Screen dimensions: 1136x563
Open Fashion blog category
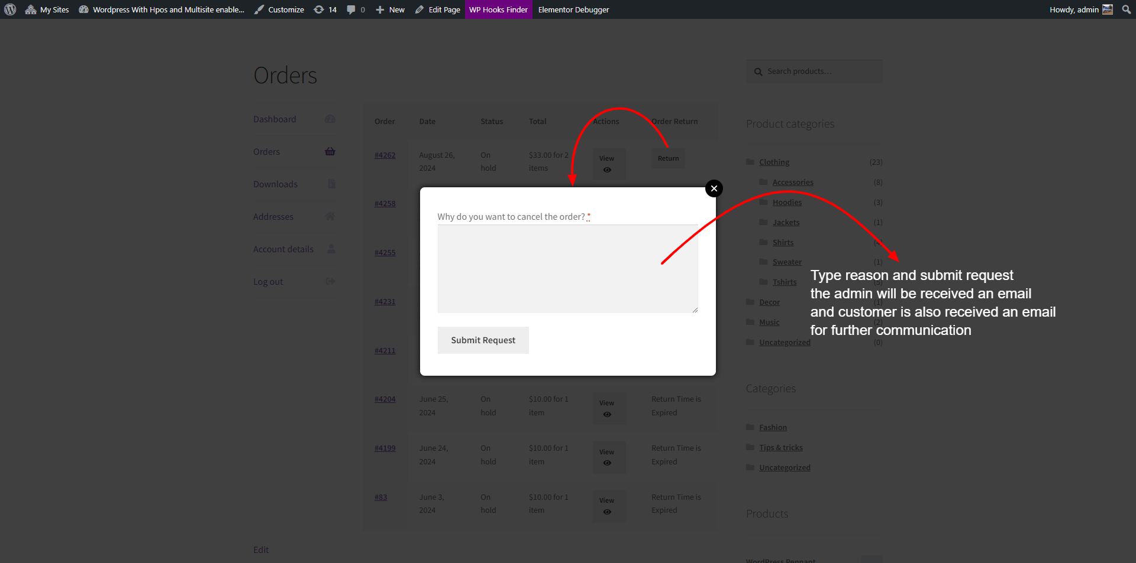tap(773, 428)
